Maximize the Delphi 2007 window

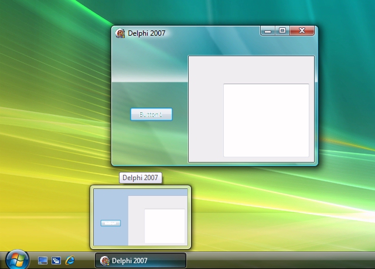(x=282, y=31)
